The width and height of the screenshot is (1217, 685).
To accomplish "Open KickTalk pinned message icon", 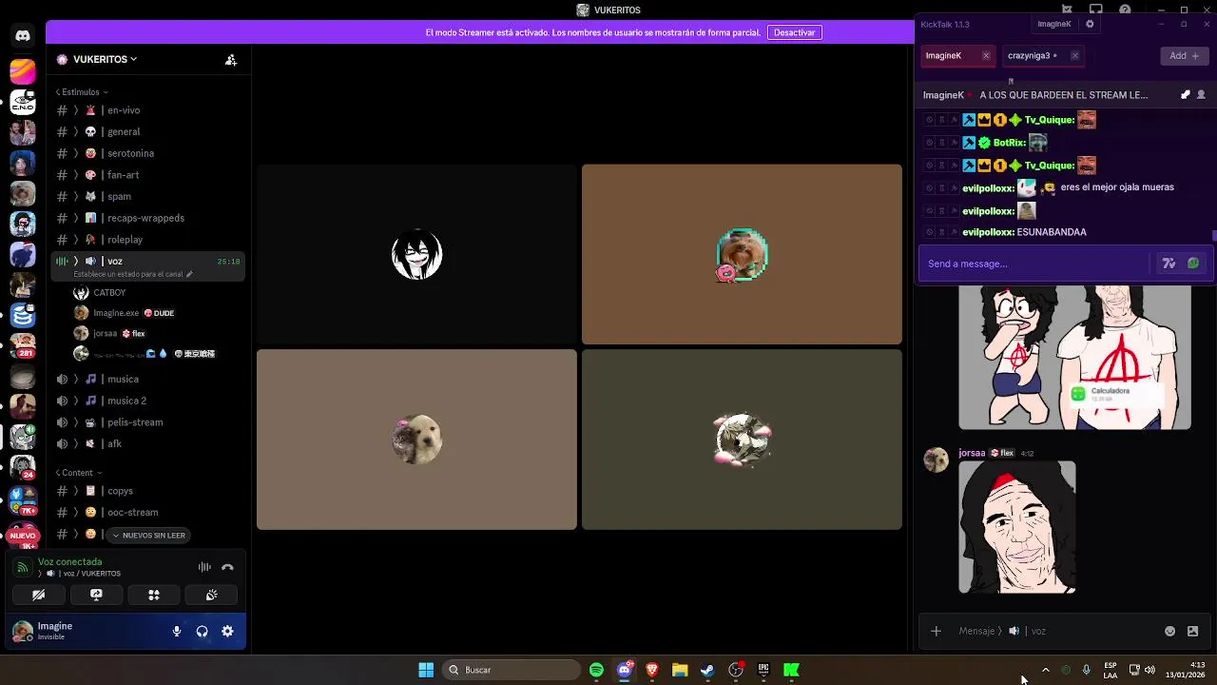I will (x=1185, y=95).
